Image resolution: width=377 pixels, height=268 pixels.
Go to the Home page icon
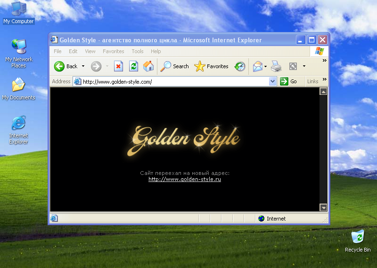tap(148, 66)
